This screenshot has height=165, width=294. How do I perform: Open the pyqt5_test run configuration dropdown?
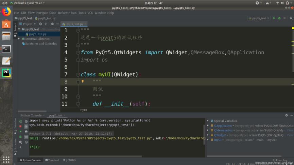(x=259, y=18)
